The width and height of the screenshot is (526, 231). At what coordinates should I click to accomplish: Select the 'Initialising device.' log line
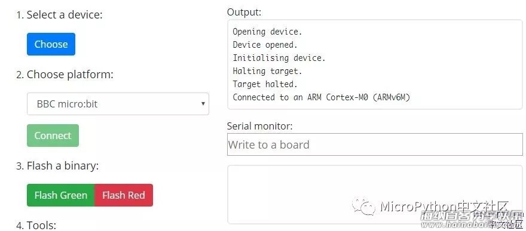(x=279, y=58)
